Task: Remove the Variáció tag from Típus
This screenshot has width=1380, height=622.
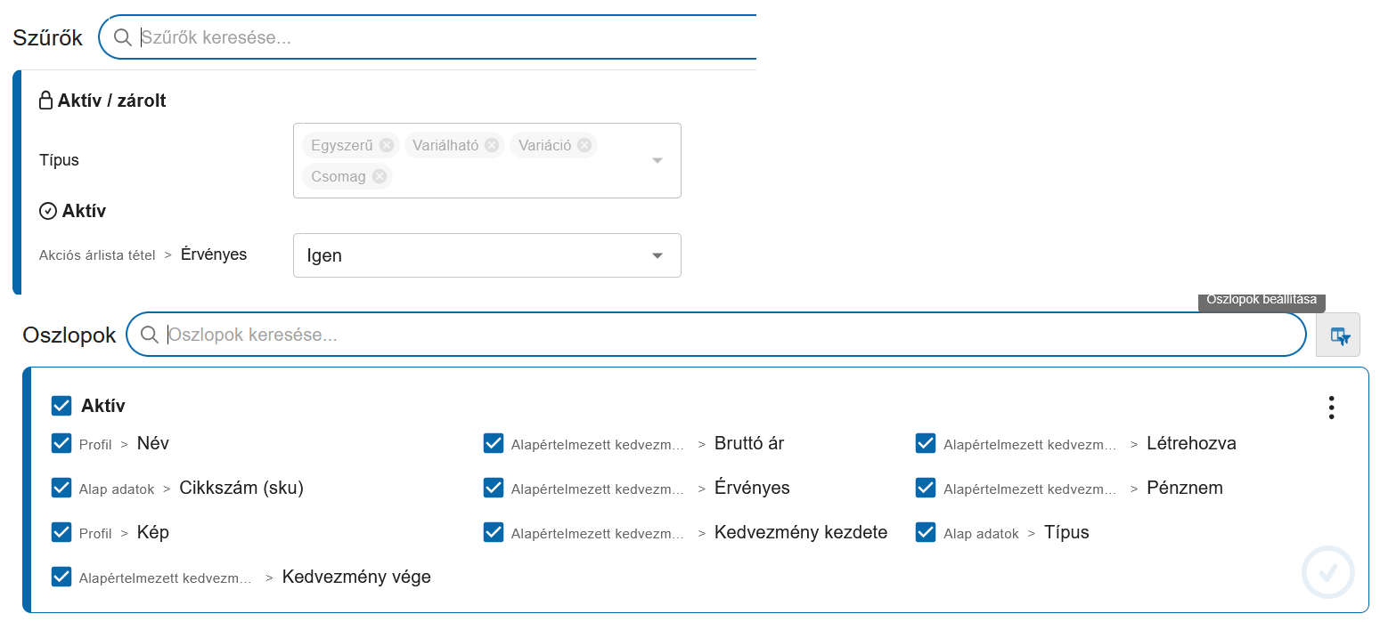Action: pos(584,145)
